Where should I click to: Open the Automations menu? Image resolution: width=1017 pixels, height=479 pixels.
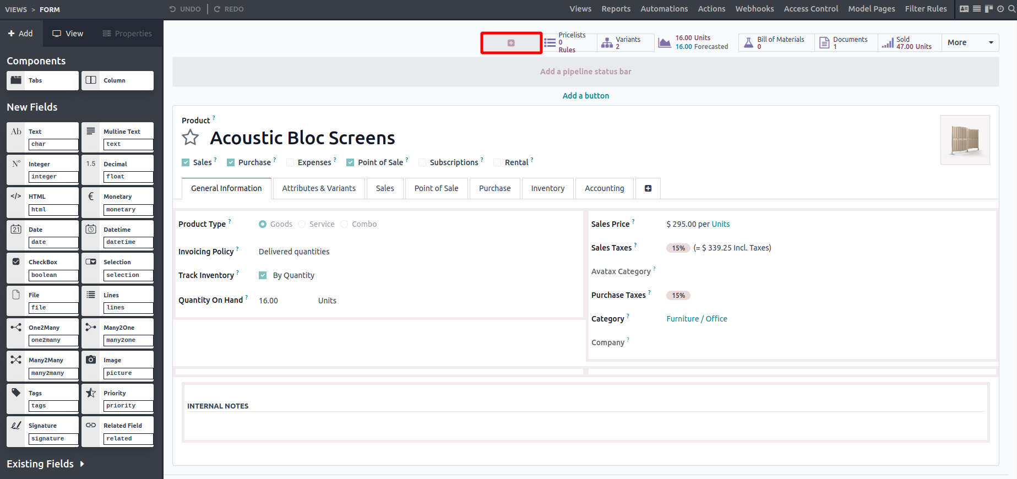tap(664, 9)
